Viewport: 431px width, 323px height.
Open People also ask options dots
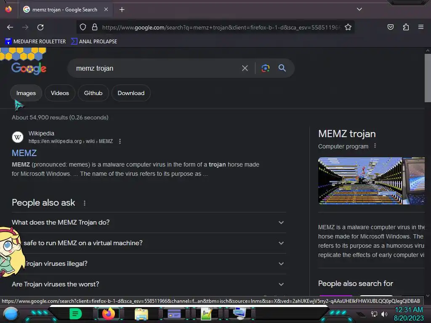(84, 203)
